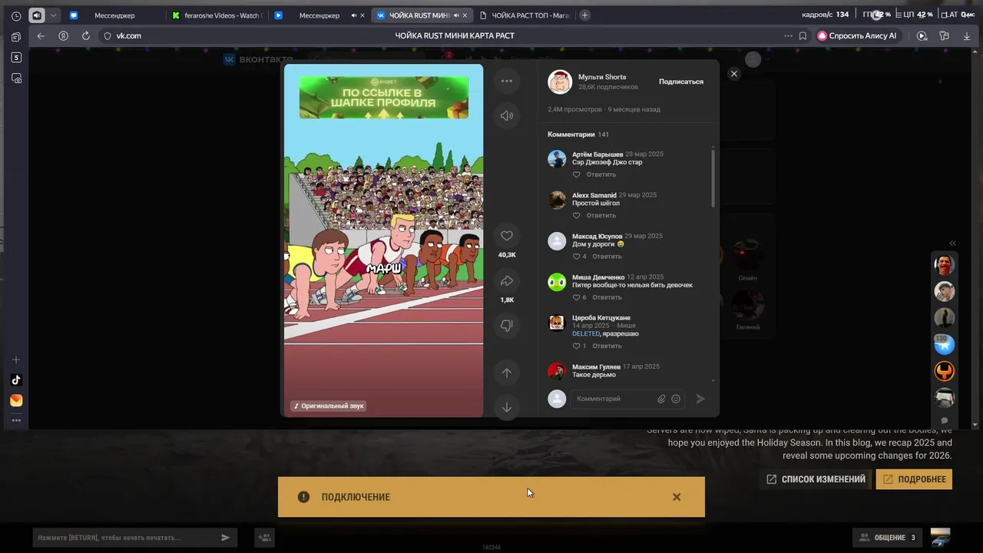Image resolution: width=983 pixels, height=553 pixels.
Task: Open tab counter showing 5
Action: pyautogui.click(x=16, y=58)
